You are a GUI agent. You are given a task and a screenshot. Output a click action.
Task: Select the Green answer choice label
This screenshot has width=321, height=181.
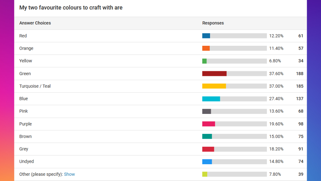click(x=25, y=74)
